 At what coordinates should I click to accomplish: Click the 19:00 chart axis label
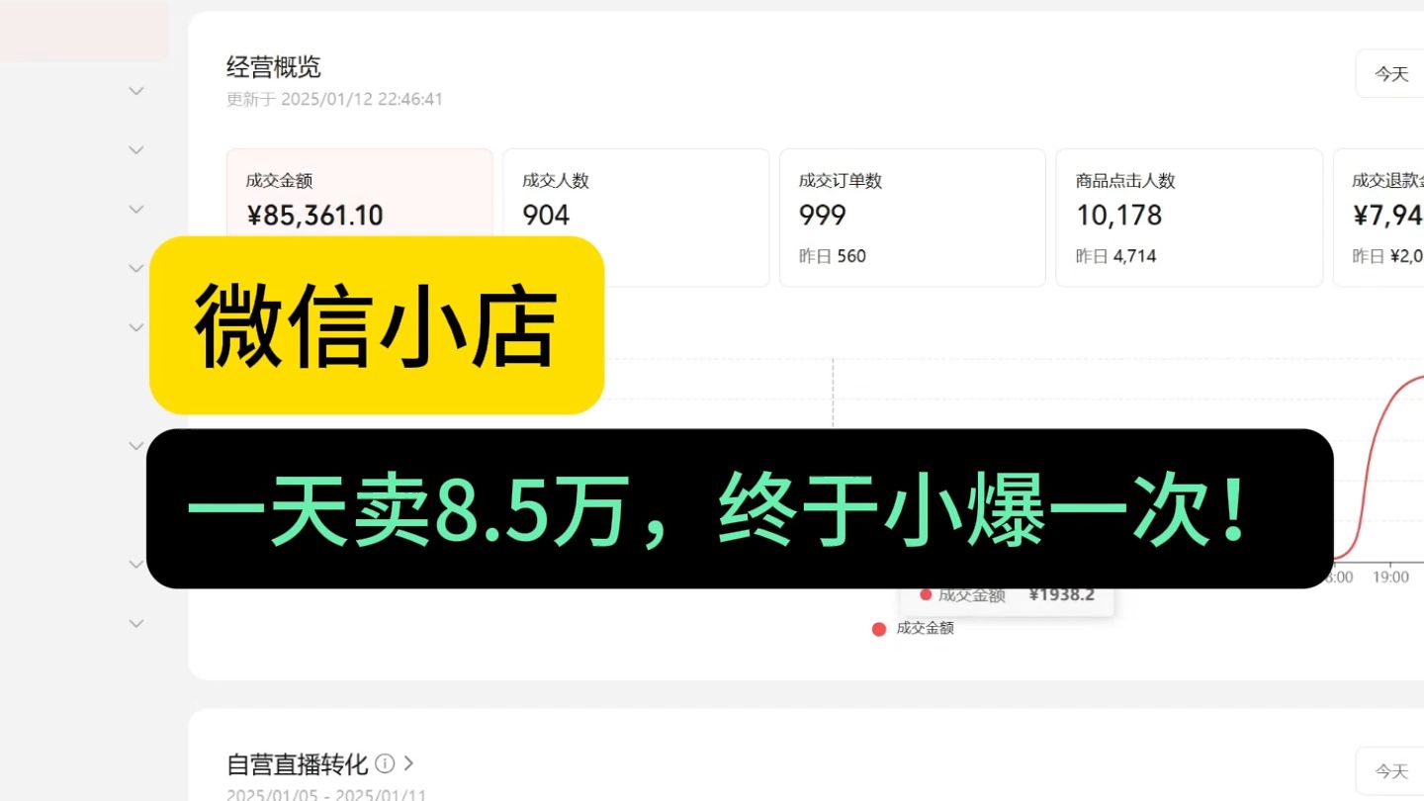click(1390, 578)
